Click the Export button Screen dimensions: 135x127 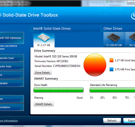(x=129, y=121)
